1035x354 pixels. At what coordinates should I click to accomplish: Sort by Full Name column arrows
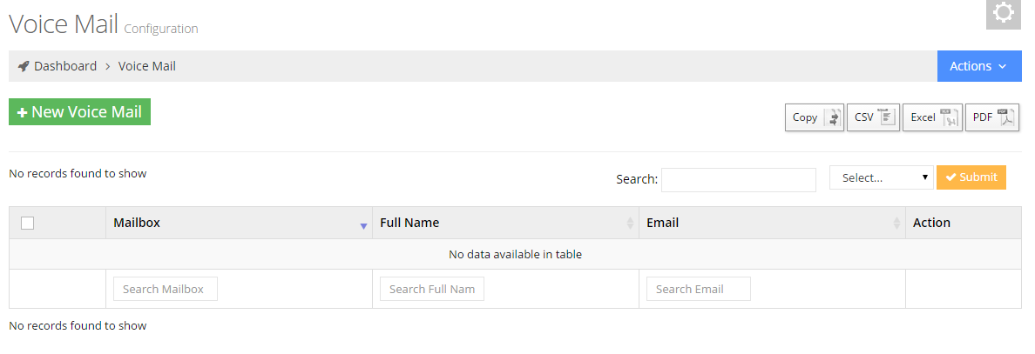pos(630,224)
